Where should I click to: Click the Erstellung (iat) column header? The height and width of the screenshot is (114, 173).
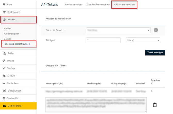click(94, 84)
